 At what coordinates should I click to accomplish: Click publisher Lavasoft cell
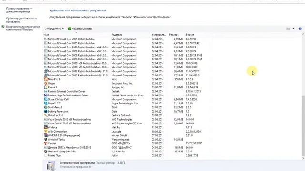click(116, 132)
